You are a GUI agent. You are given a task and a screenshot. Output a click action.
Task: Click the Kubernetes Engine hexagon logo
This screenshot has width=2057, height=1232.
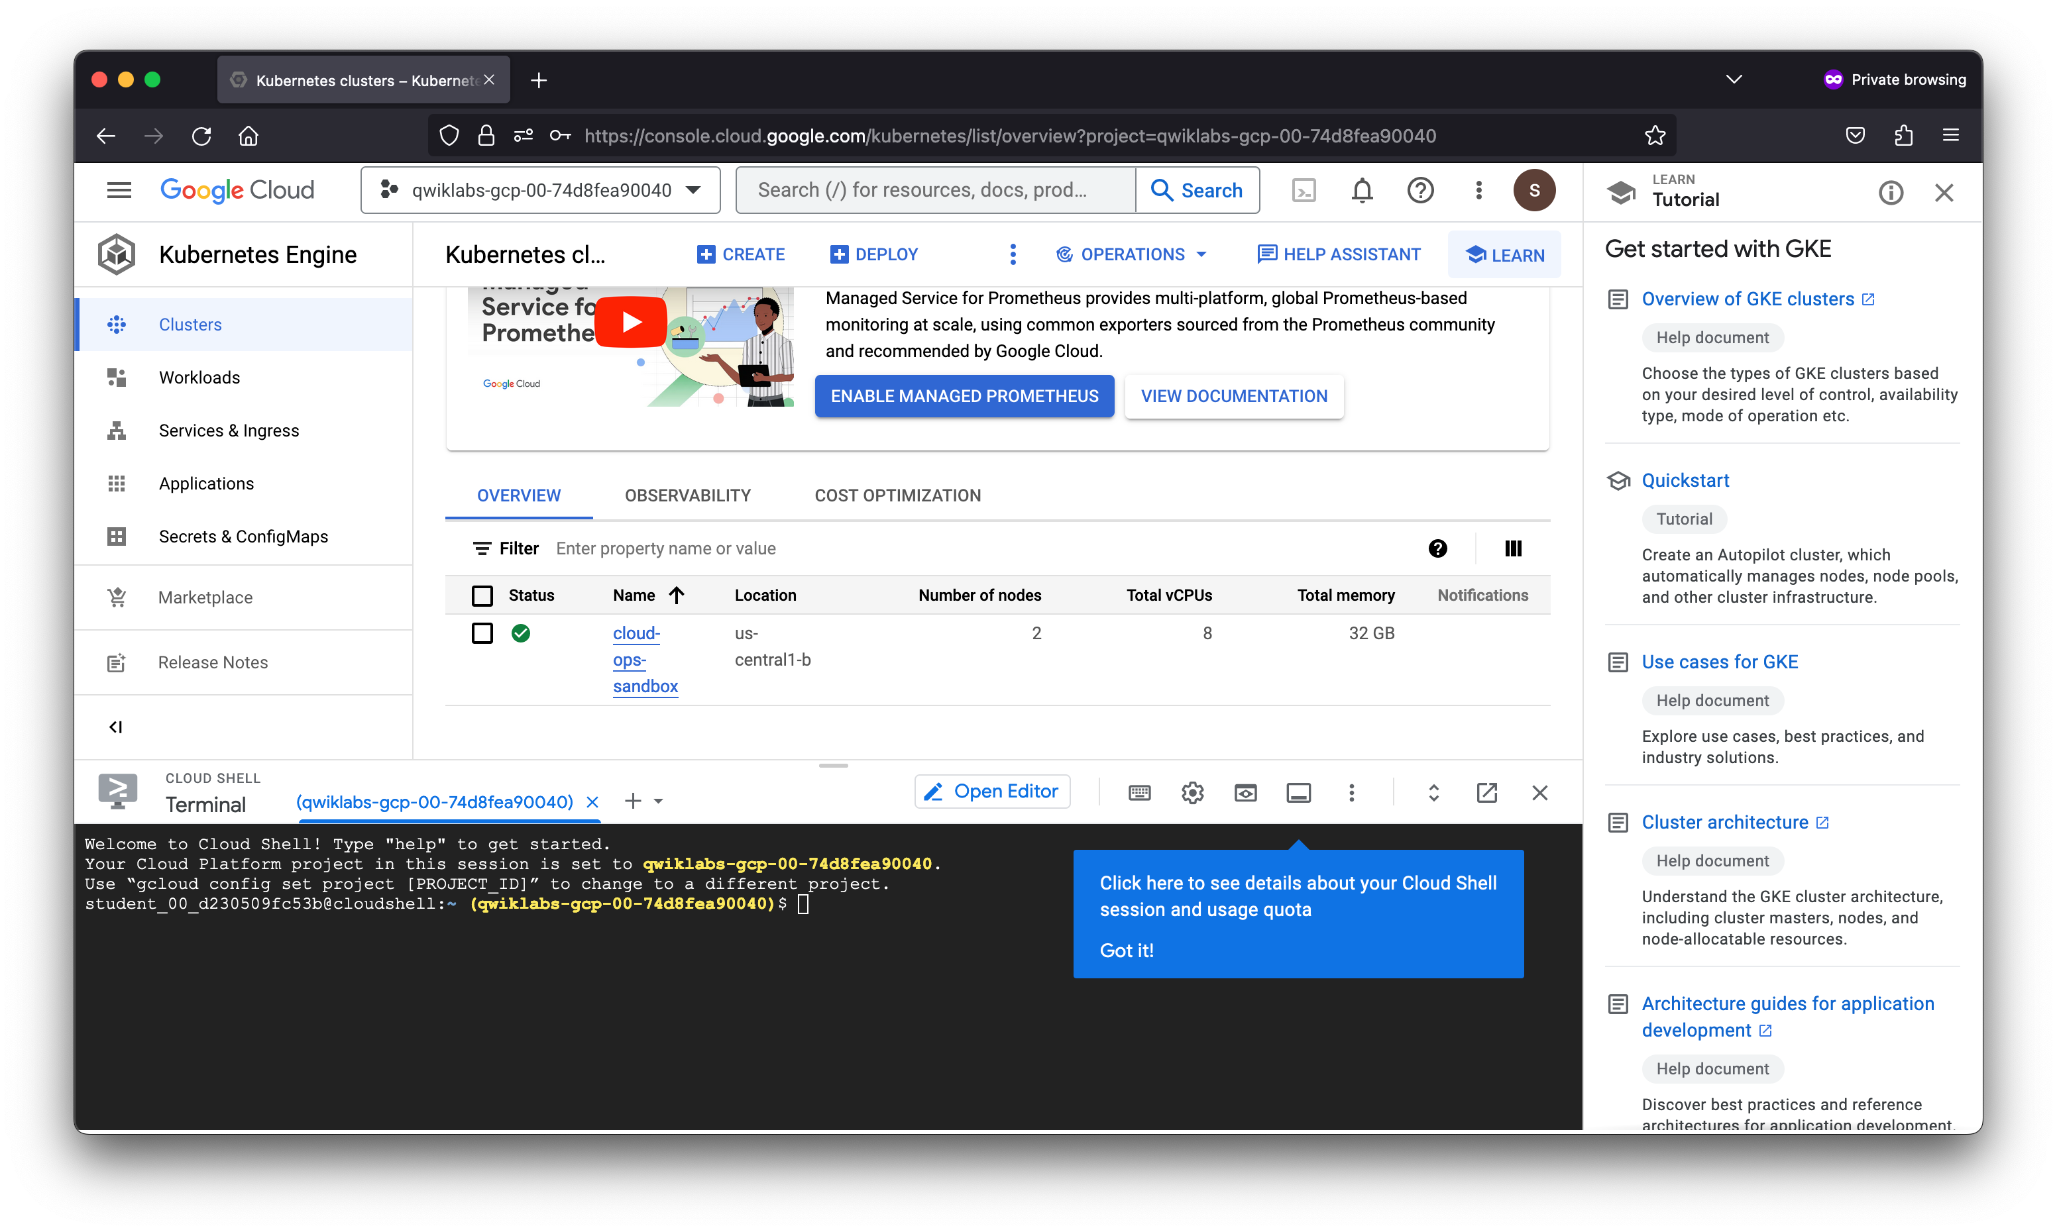click(116, 254)
